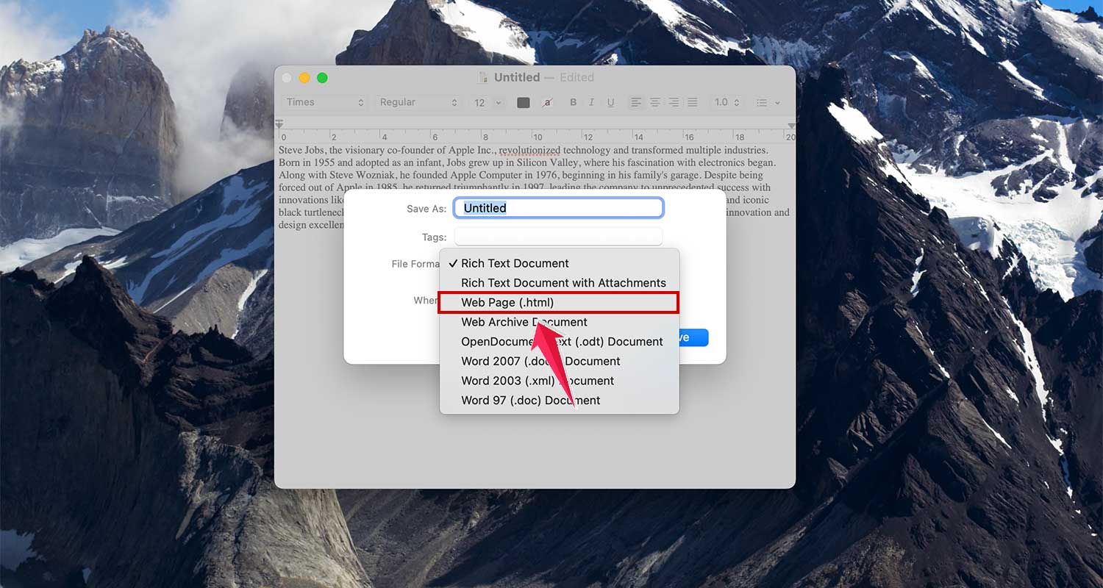This screenshot has width=1103, height=588.
Task: Open the Regular font style dropdown
Action: pyautogui.click(x=418, y=102)
